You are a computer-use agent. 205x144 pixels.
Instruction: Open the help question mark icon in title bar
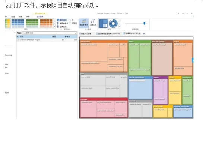point(178,13)
